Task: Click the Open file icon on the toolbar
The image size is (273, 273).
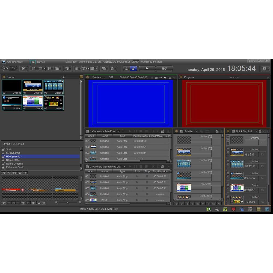Action: [x=40, y=69]
